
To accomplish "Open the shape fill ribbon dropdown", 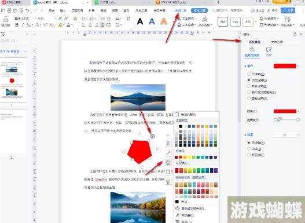I will 269,19.
